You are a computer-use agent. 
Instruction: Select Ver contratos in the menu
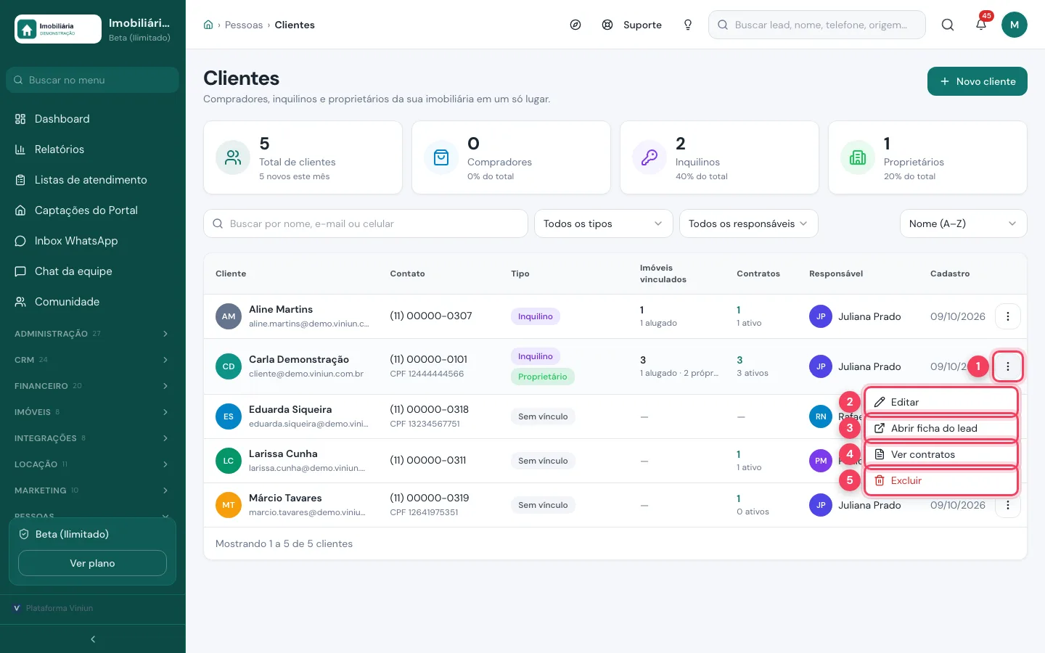pyautogui.click(x=941, y=454)
